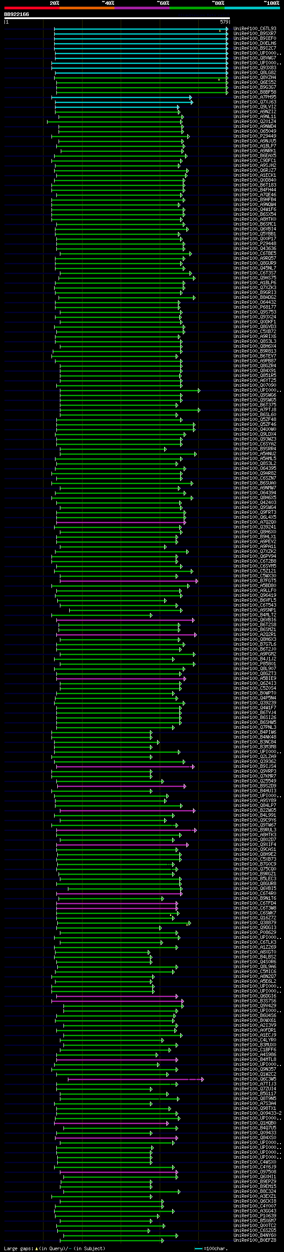Viewport: 284px width, 1252px height.
Task: Open the hit UniRef100_B9IEF0
Action: [255, 38]
